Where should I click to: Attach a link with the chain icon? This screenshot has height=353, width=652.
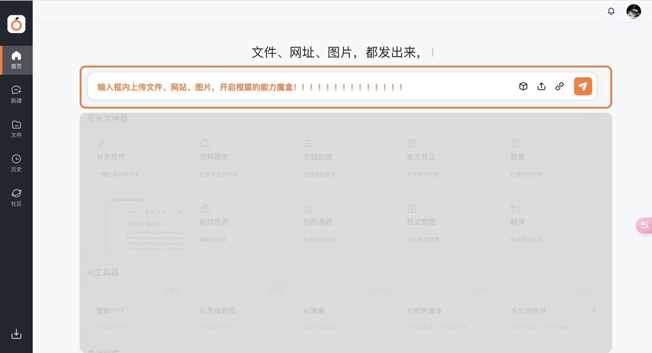(x=559, y=86)
